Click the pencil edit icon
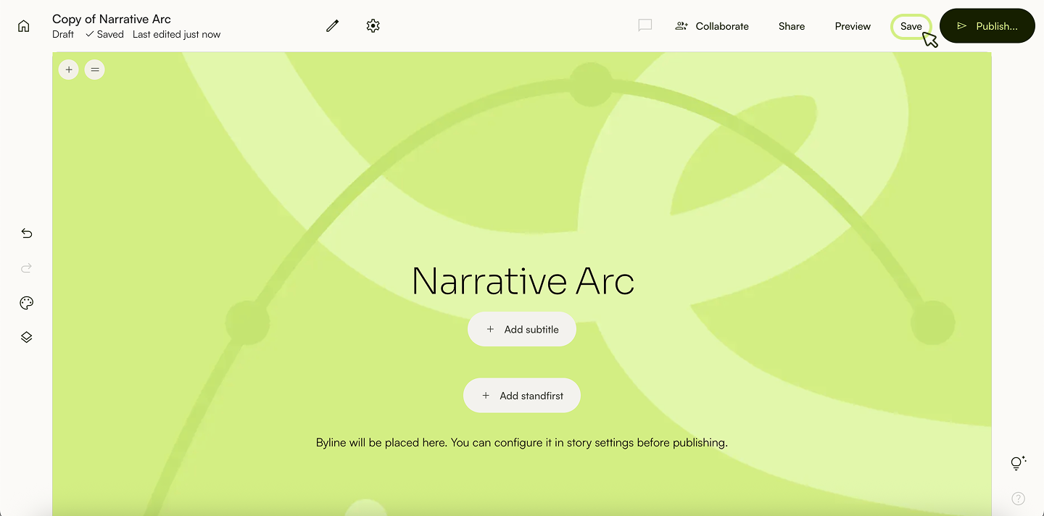 pyautogui.click(x=333, y=26)
